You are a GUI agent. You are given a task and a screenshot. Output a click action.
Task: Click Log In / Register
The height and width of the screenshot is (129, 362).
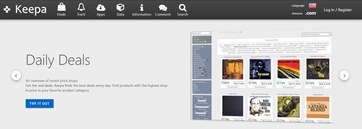(x=338, y=10)
